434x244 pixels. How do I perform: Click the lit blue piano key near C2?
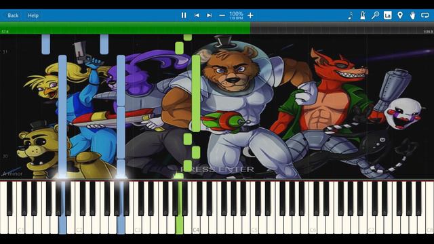click(63, 207)
